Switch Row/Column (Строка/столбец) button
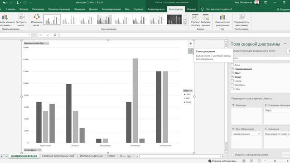This screenshot has width=290, height=163. (x=195, y=20)
